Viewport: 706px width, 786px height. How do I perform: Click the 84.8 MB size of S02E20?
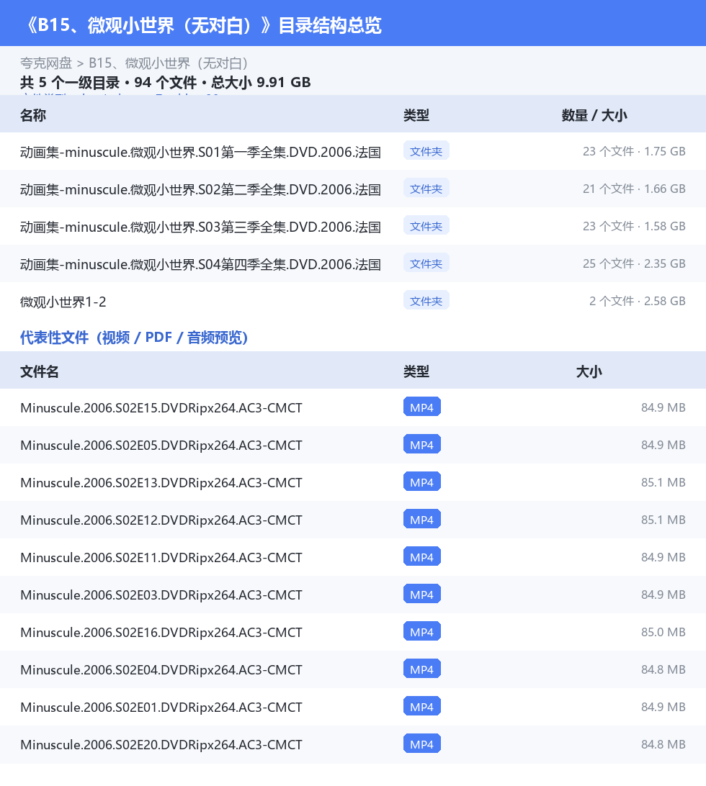click(x=663, y=744)
